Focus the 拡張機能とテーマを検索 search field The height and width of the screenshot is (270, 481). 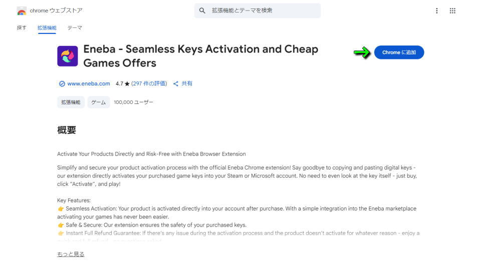(x=258, y=10)
